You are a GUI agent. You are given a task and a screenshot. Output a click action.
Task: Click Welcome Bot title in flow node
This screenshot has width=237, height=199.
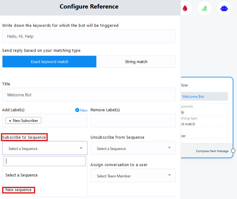(193, 97)
